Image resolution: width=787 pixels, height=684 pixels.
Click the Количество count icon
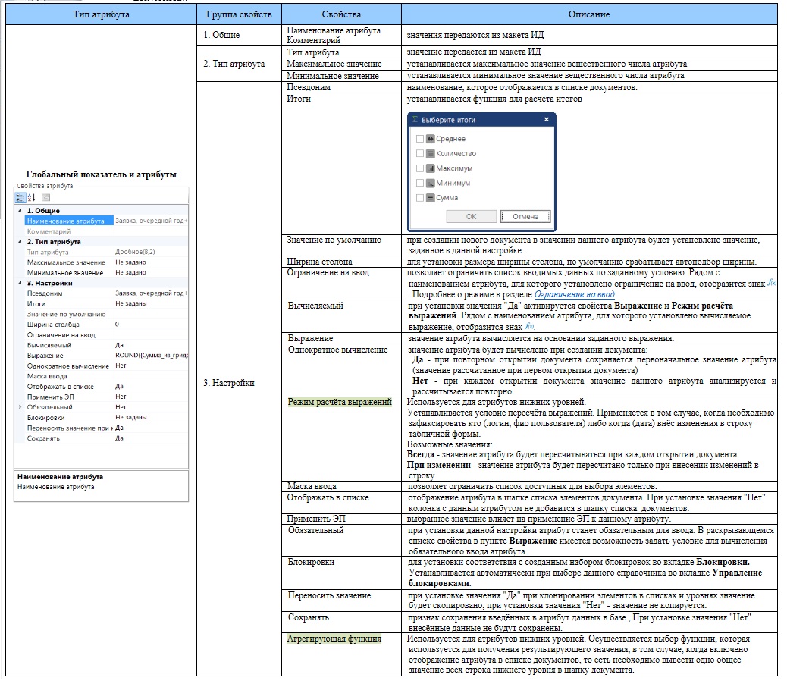[430, 153]
